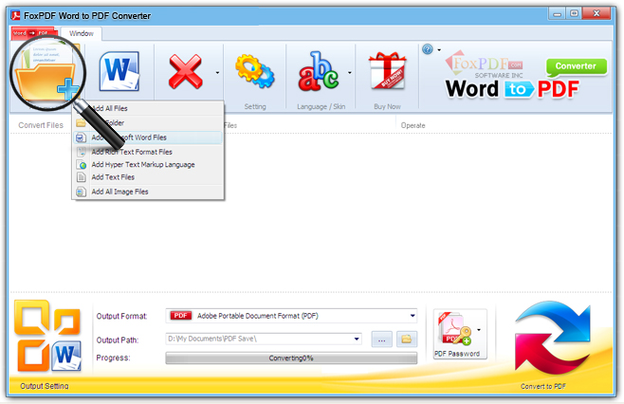Click the Converting0% progress bar
The width and height of the screenshot is (624, 404).
pyautogui.click(x=291, y=358)
